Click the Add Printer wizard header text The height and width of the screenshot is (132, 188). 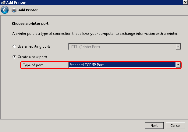coord(28,10)
